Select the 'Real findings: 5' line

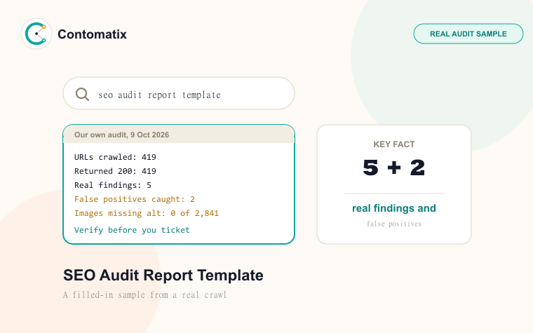(x=113, y=185)
